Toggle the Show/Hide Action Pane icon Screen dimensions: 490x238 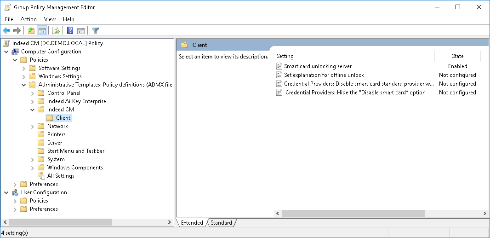(x=80, y=31)
